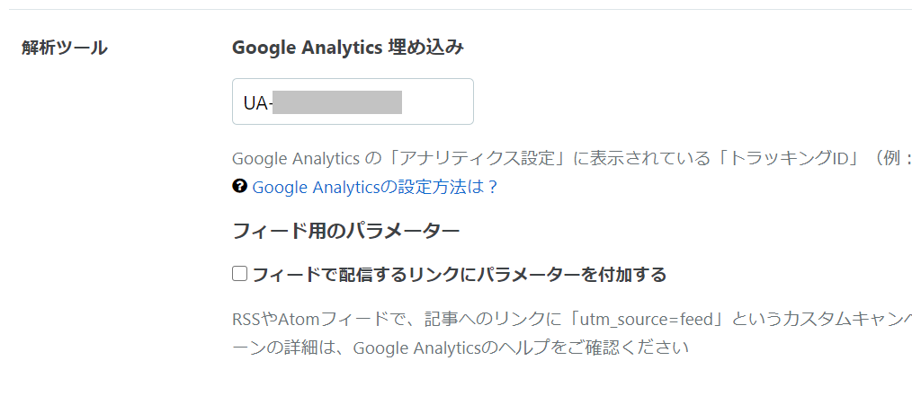Click the フィード用のパラメーター heading
The image size is (912, 396).
coord(346,231)
